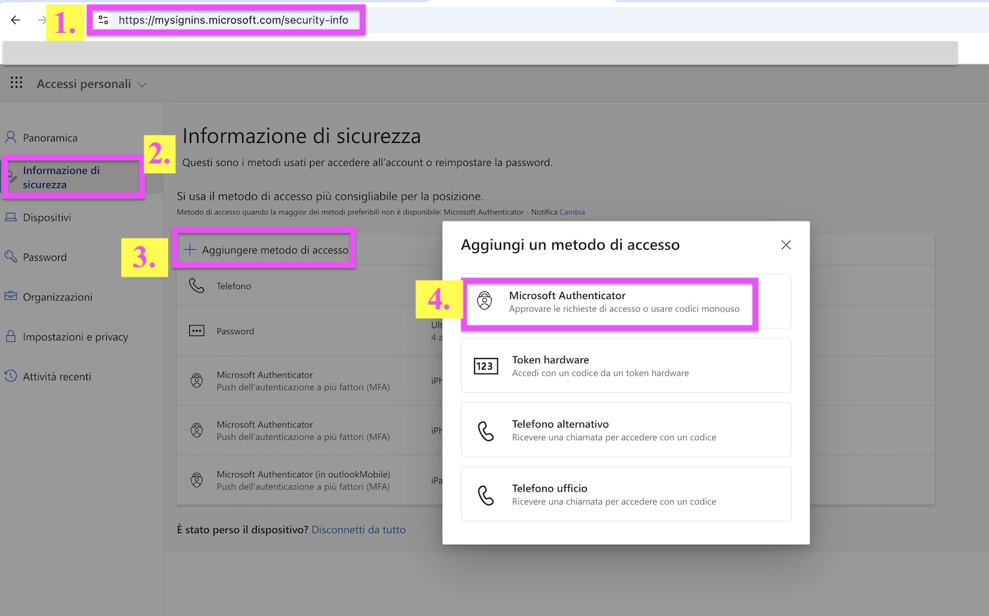
Task: Click the Microsoft Authenticator icon in dialog
Action: tap(485, 301)
